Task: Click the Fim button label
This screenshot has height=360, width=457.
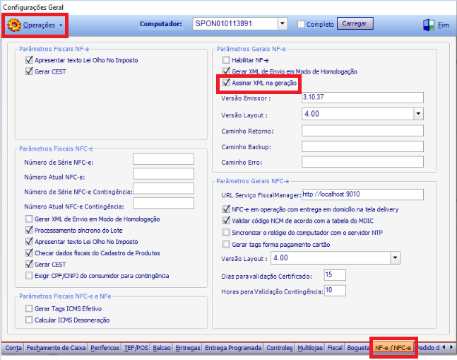Action: 443,25
